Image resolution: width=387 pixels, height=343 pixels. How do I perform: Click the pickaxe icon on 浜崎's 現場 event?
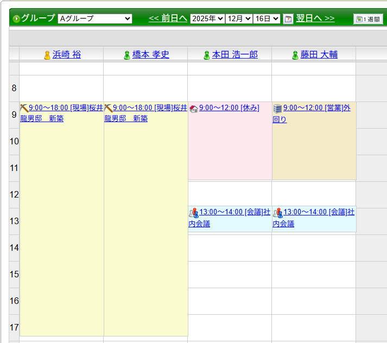[x=24, y=107]
